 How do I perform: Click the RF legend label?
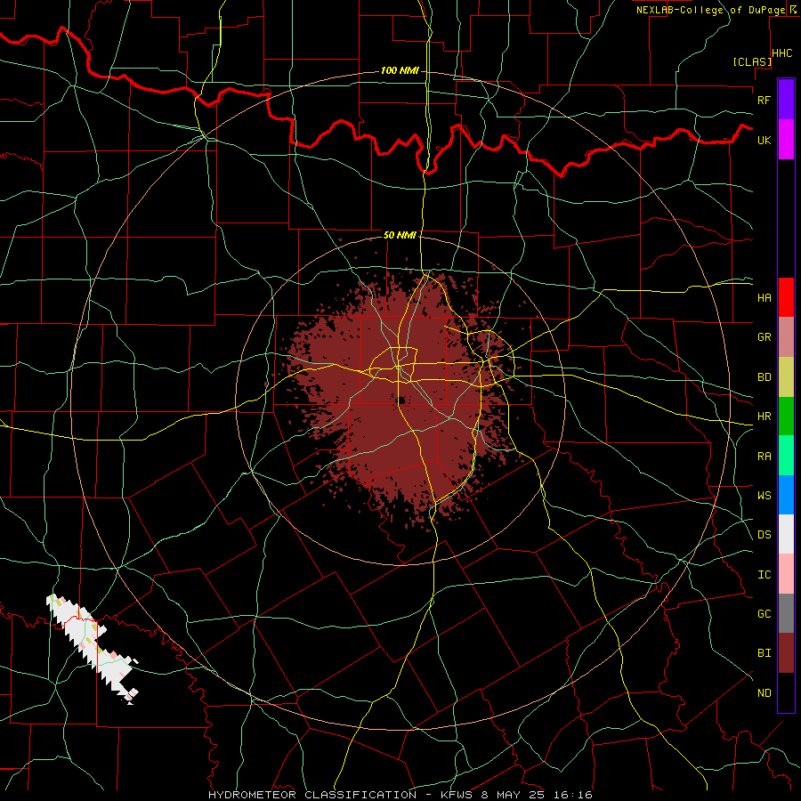[x=764, y=100]
